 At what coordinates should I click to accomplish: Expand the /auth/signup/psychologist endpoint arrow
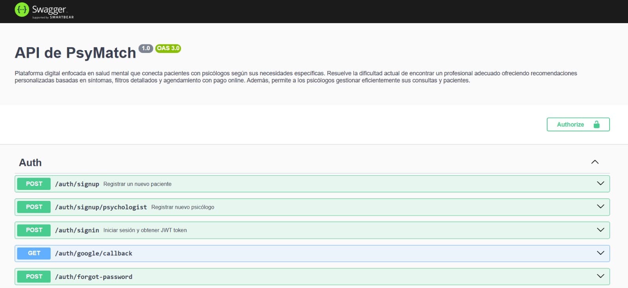point(601,206)
